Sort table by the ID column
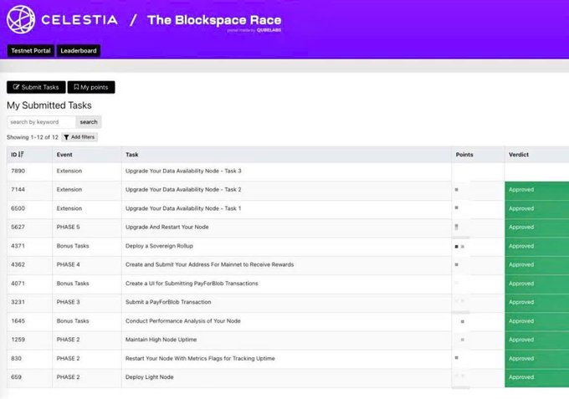The height and width of the screenshot is (399, 569). click(17, 155)
